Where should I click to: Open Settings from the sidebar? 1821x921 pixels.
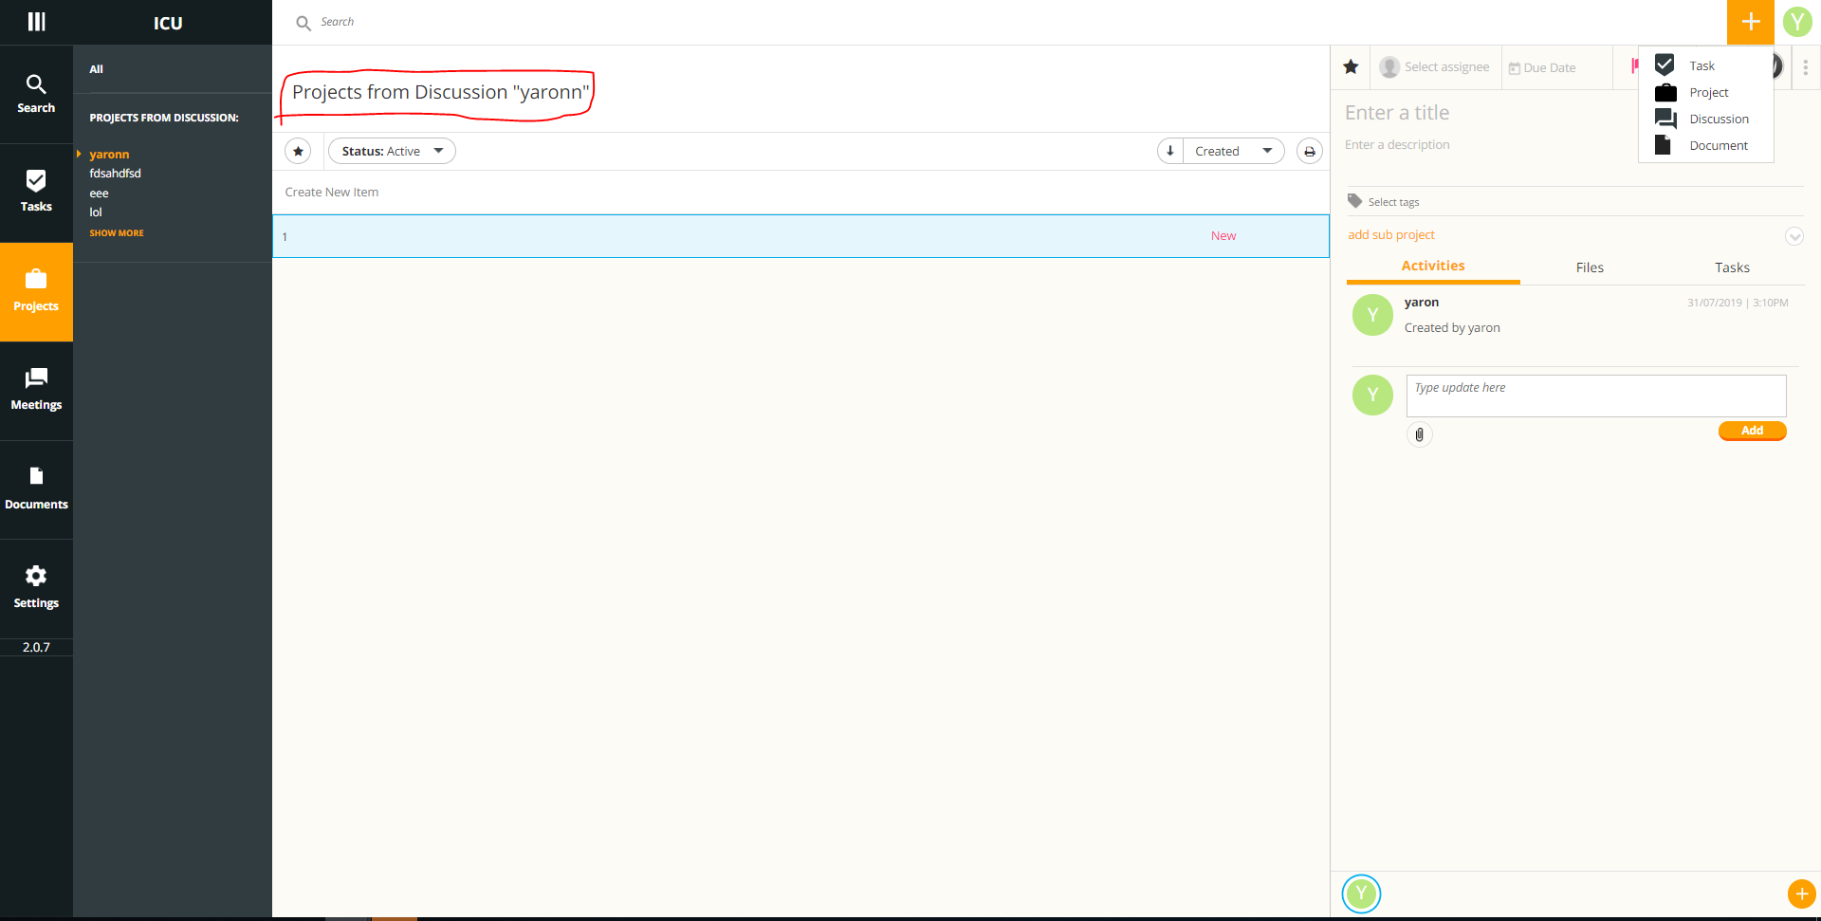(x=36, y=589)
